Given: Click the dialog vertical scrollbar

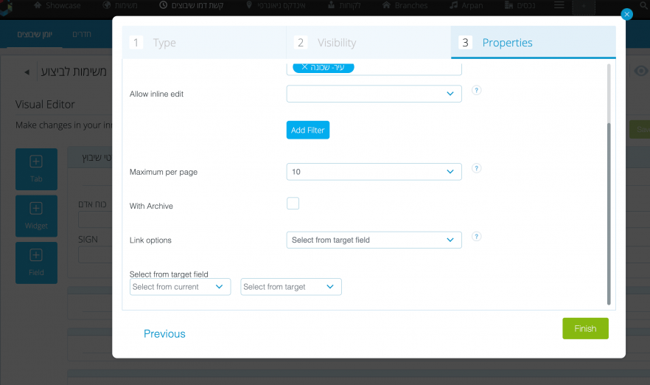Looking at the screenshot, I should pyautogui.click(x=609, y=214).
